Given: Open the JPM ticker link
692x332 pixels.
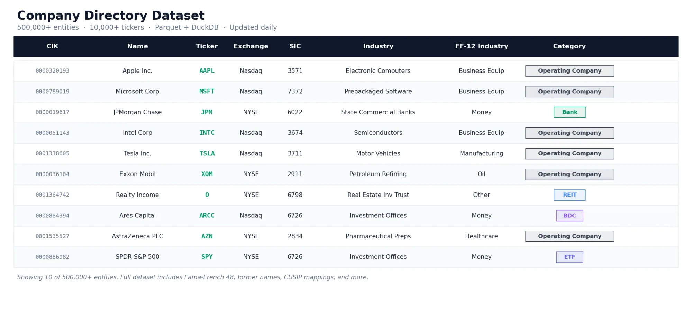Looking at the screenshot, I should click(x=207, y=112).
